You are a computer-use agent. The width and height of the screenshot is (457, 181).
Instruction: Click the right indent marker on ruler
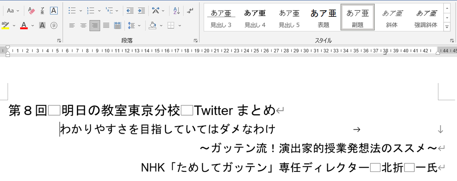[438, 53]
